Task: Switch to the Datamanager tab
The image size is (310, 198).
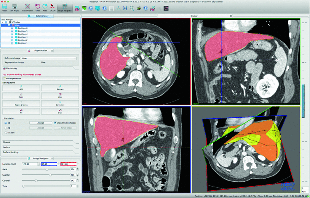Action: click(40, 16)
